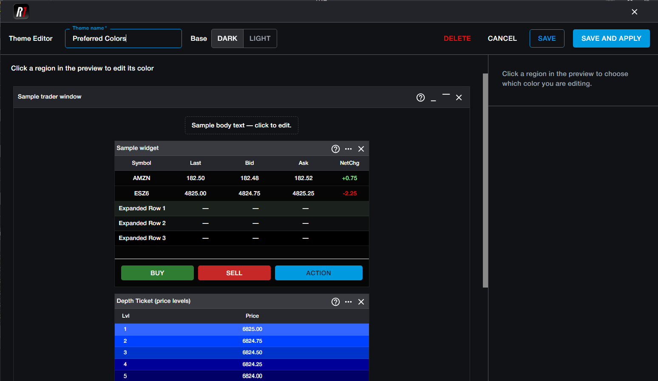Select Expanded Row 2
The width and height of the screenshot is (658, 381).
pos(242,223)
